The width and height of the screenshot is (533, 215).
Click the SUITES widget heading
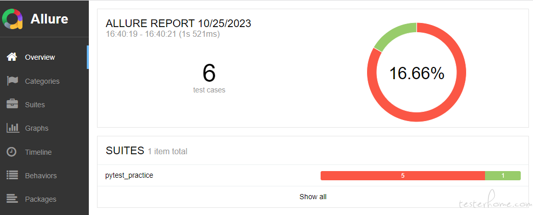(x=125, y=151)
